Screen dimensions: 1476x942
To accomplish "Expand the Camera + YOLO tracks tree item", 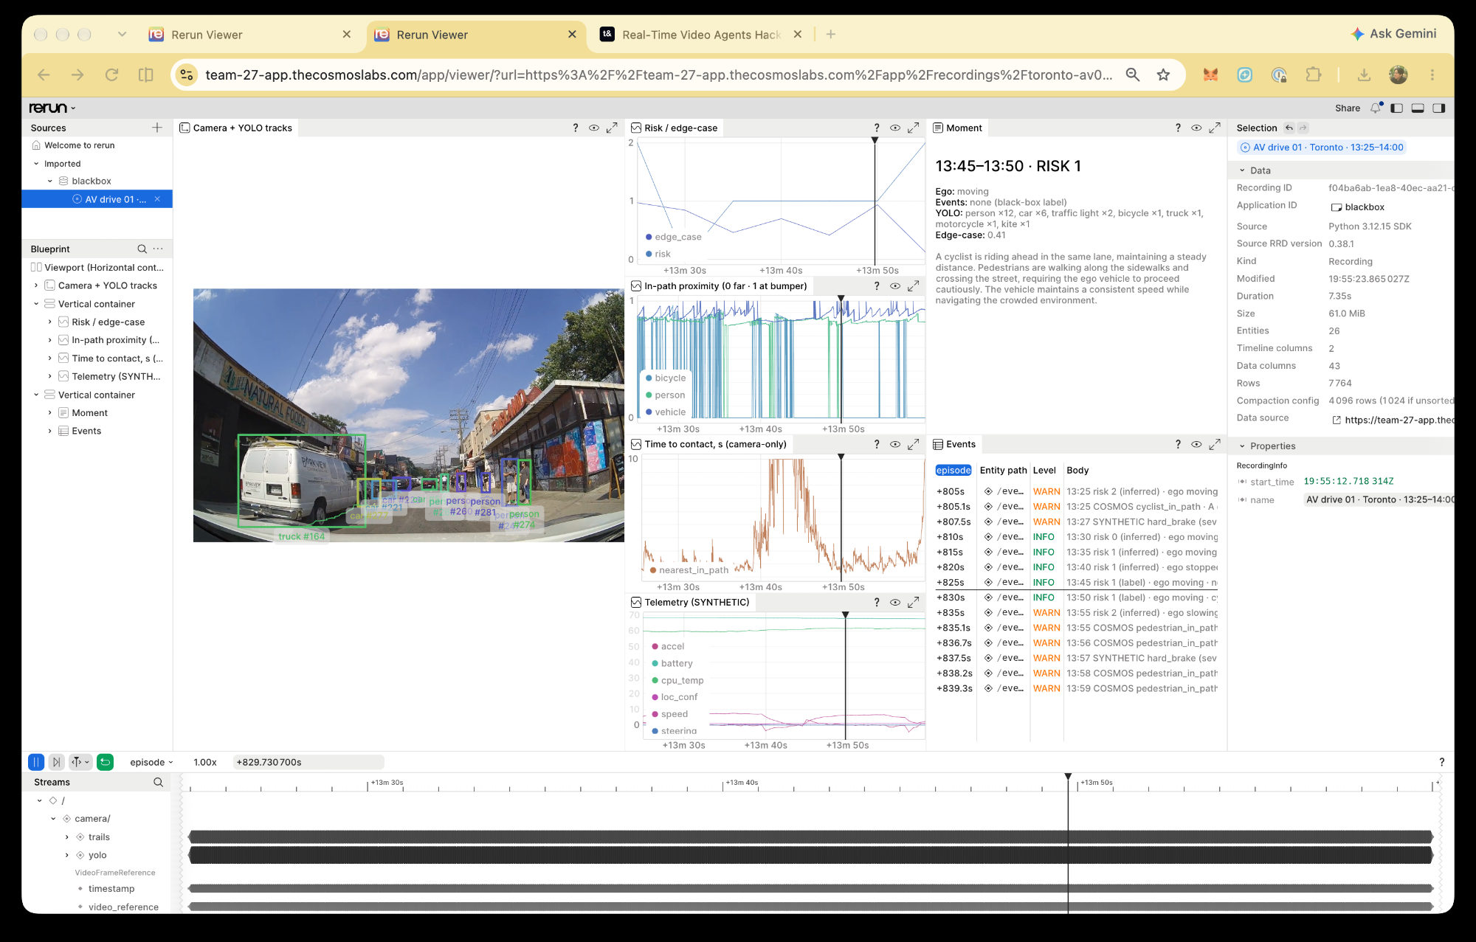I will 36,285.
